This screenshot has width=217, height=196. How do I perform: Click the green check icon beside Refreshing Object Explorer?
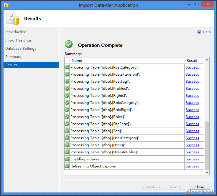click(67, 166)
